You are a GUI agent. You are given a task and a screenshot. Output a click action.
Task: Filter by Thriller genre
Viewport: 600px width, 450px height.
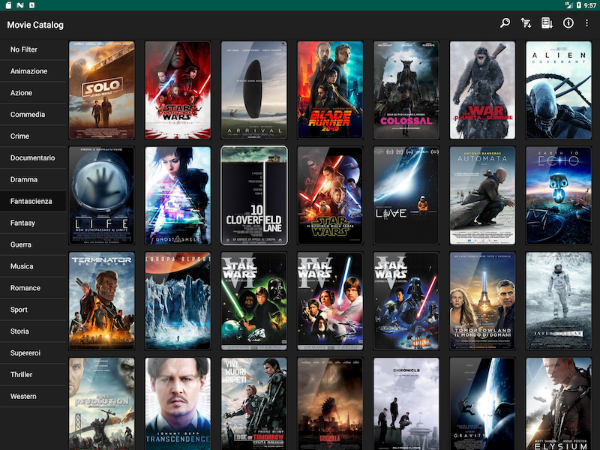tap(33, 374)
